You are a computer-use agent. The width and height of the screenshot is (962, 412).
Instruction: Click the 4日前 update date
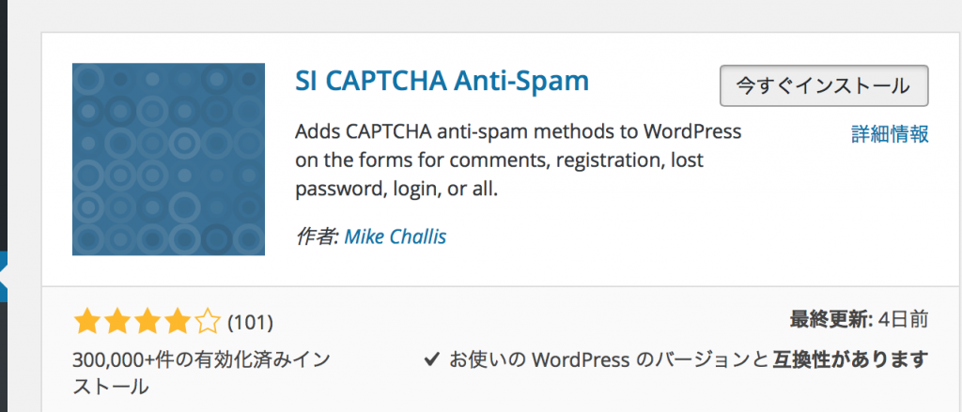coord(908,320)
